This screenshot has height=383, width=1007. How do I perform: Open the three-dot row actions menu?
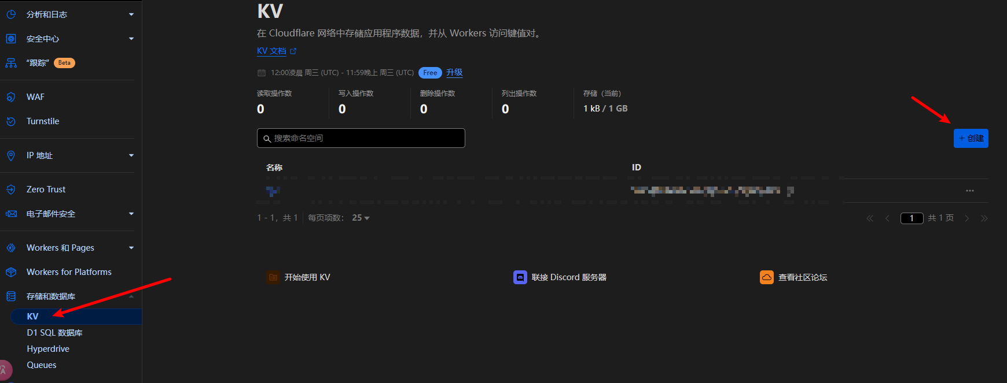[970, 191]
